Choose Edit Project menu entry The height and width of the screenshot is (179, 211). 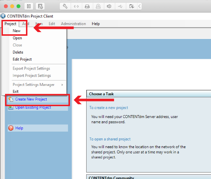point(22,59)
